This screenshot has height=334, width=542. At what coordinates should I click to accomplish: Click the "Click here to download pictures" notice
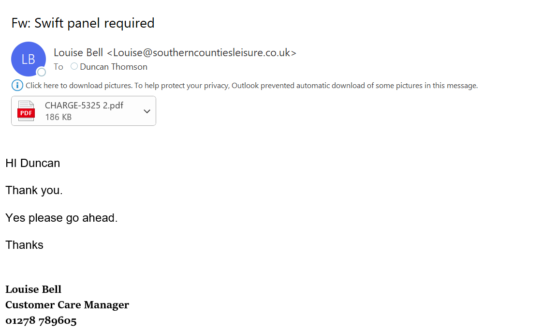pos(251,86)
